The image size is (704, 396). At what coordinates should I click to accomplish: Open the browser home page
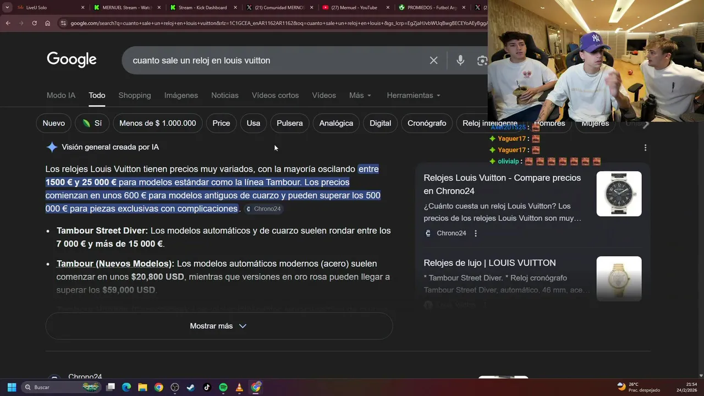(x=47, y=23)
